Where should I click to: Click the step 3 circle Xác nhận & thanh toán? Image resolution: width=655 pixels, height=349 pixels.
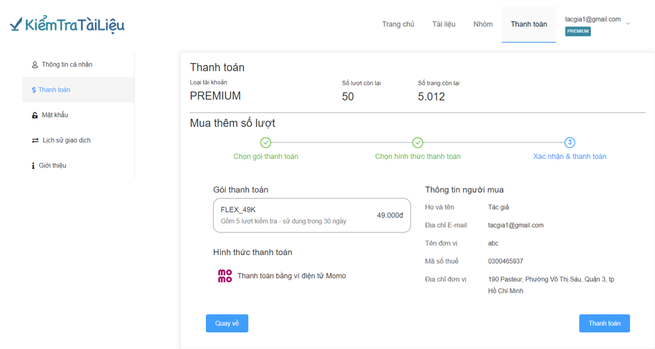click(x=569, y=142)
